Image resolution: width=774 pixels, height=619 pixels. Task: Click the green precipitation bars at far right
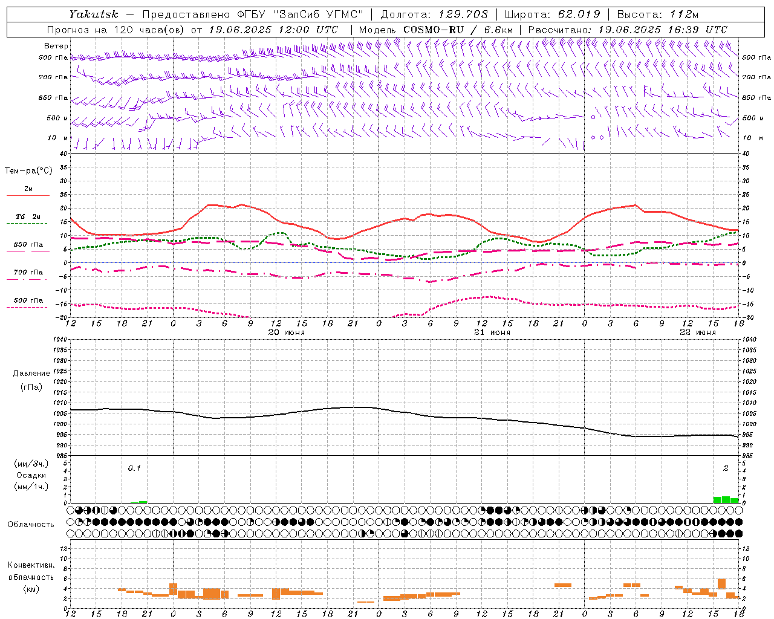(726, 500)
